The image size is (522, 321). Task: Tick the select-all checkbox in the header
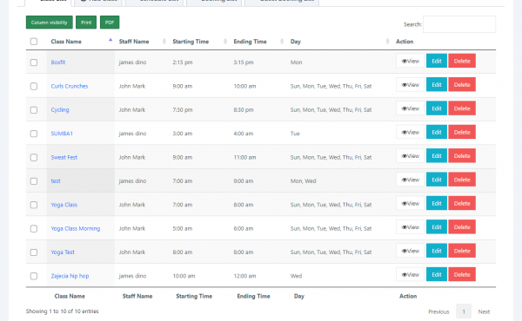coord(34,42)
